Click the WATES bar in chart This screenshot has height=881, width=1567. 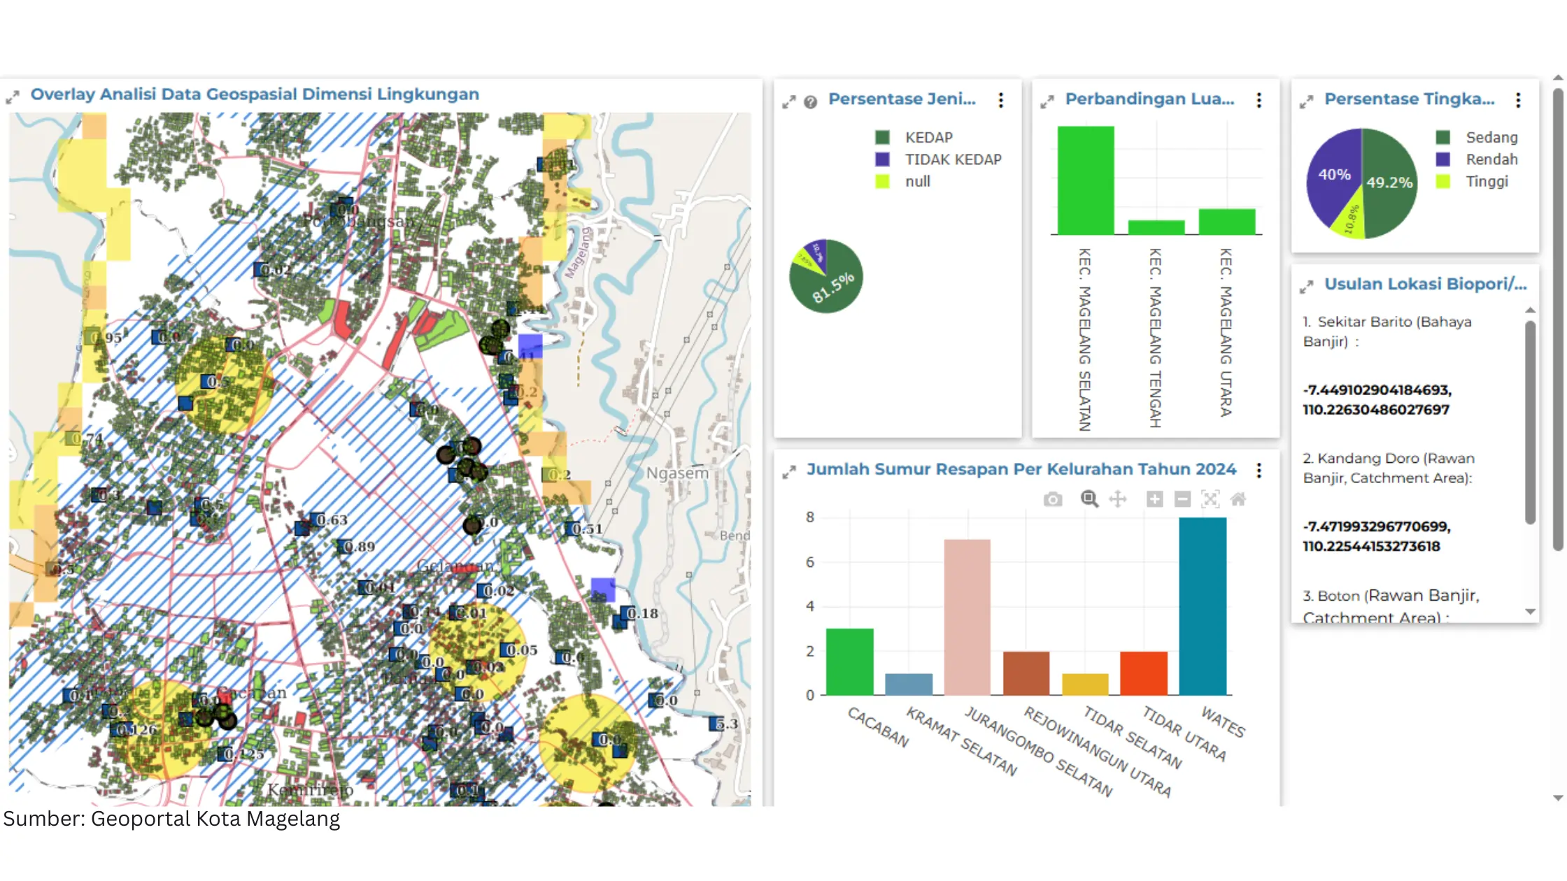1203,606
